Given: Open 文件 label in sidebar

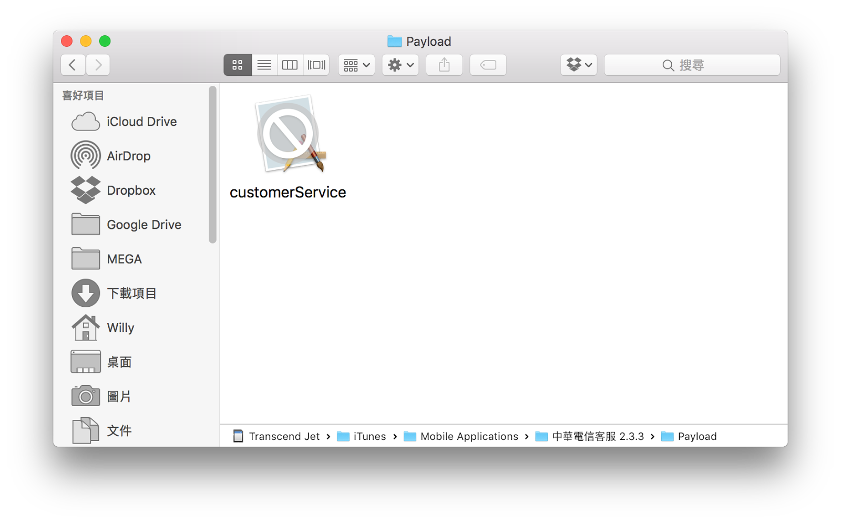Looking at the screenshot, I should pyautogui.click(x=119, y=431).
